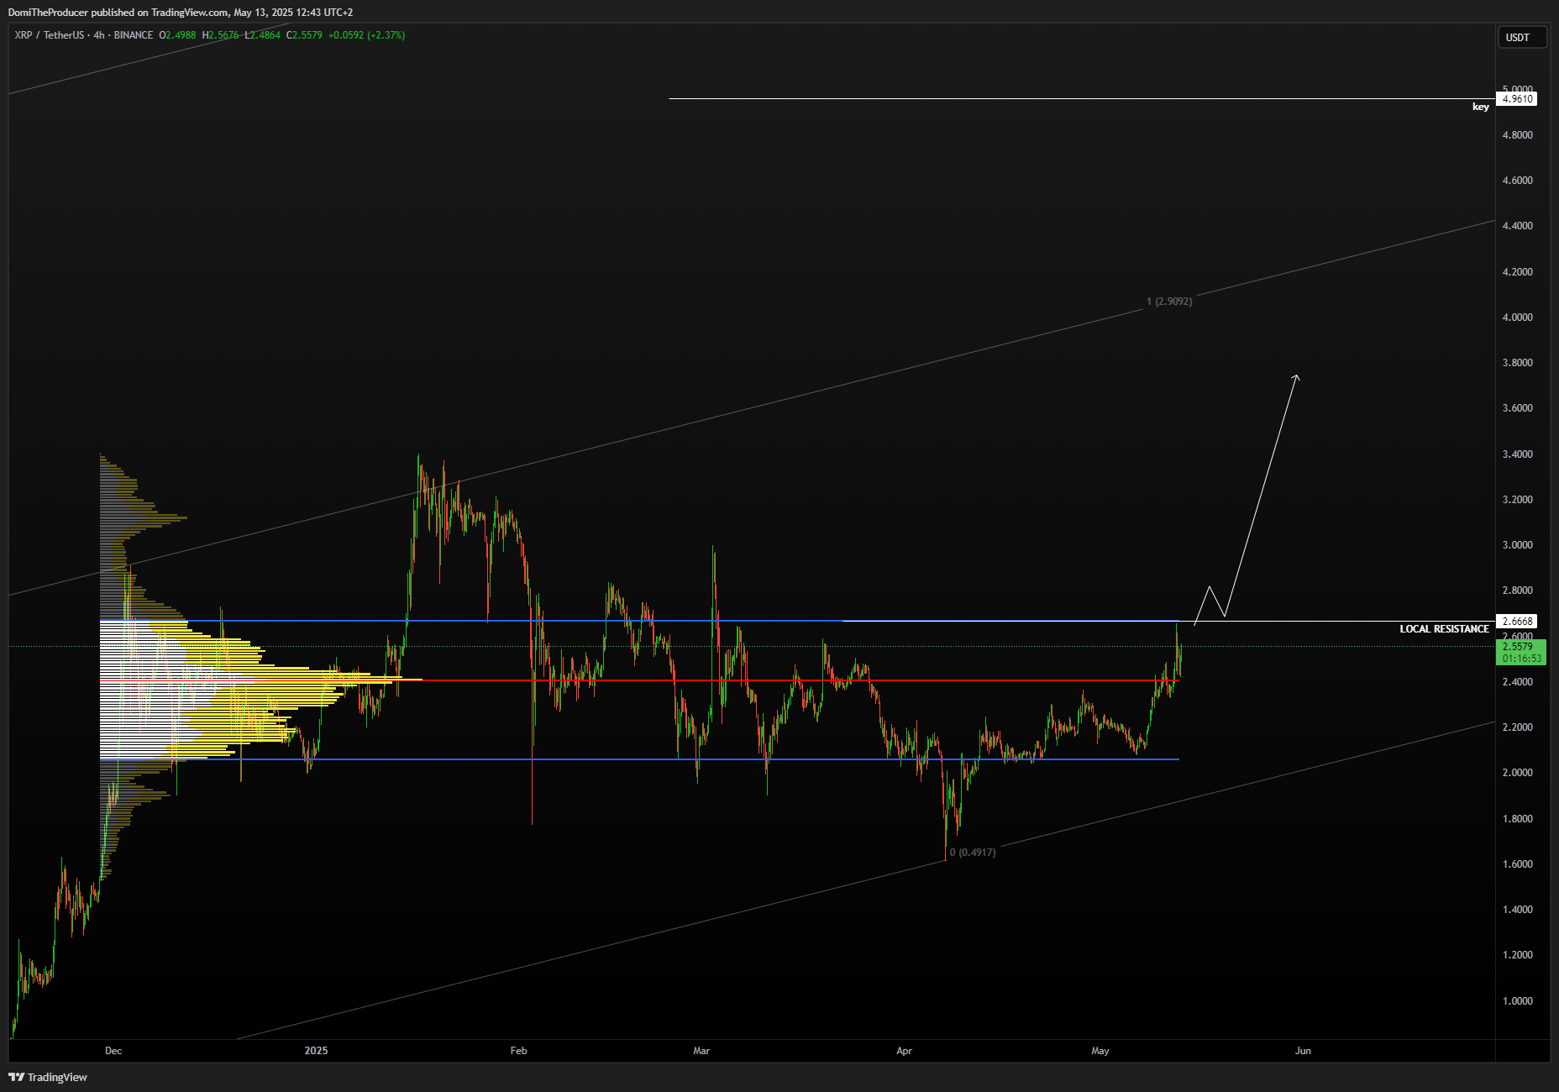1559x1092 pixels.
Task: Click the 4.0000 price axis tick
Action: tap(1517, 318)
